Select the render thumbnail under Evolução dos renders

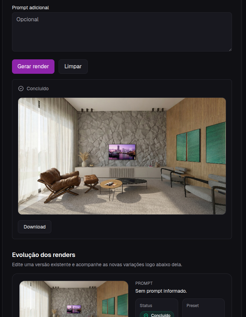[74, 299]
